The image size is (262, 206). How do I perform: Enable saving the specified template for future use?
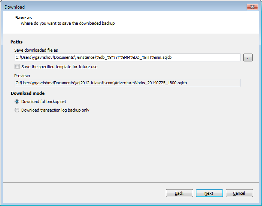tap(17, 67)
